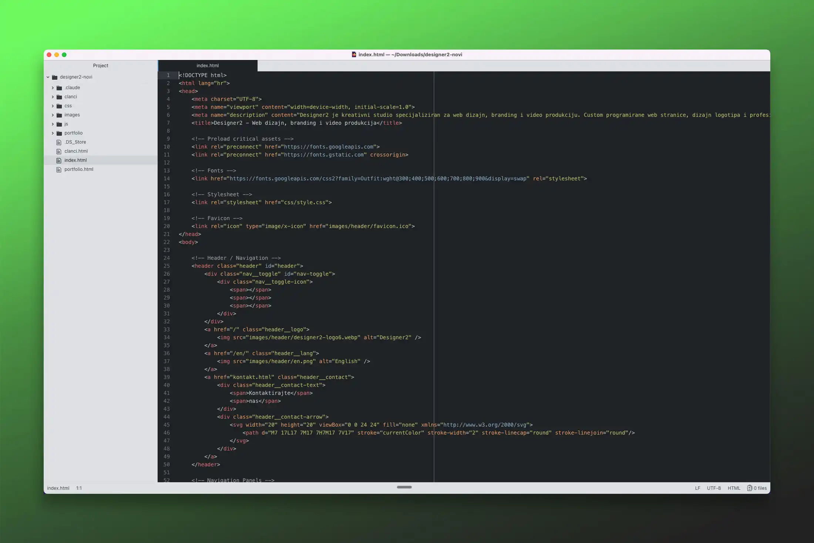Click the file icon in window title
814x543 pixels.
point(354,55)
